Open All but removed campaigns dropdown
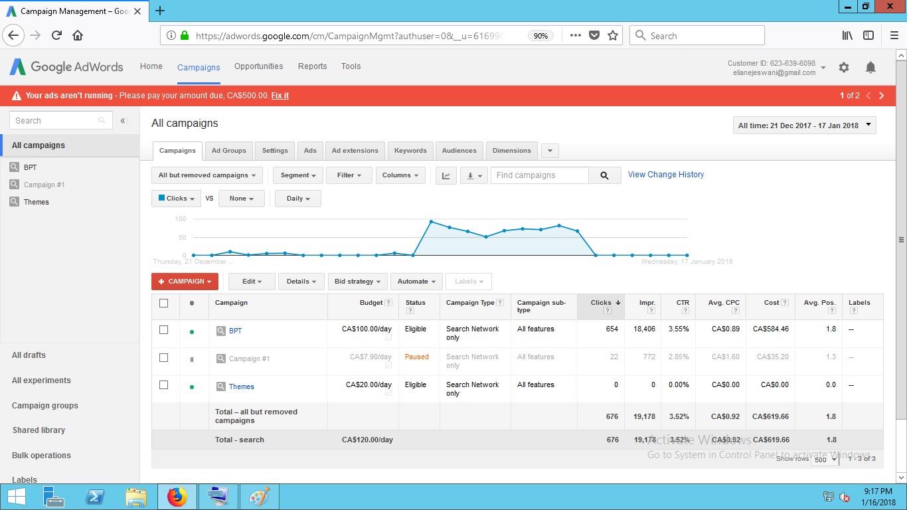 click(207, 175)
